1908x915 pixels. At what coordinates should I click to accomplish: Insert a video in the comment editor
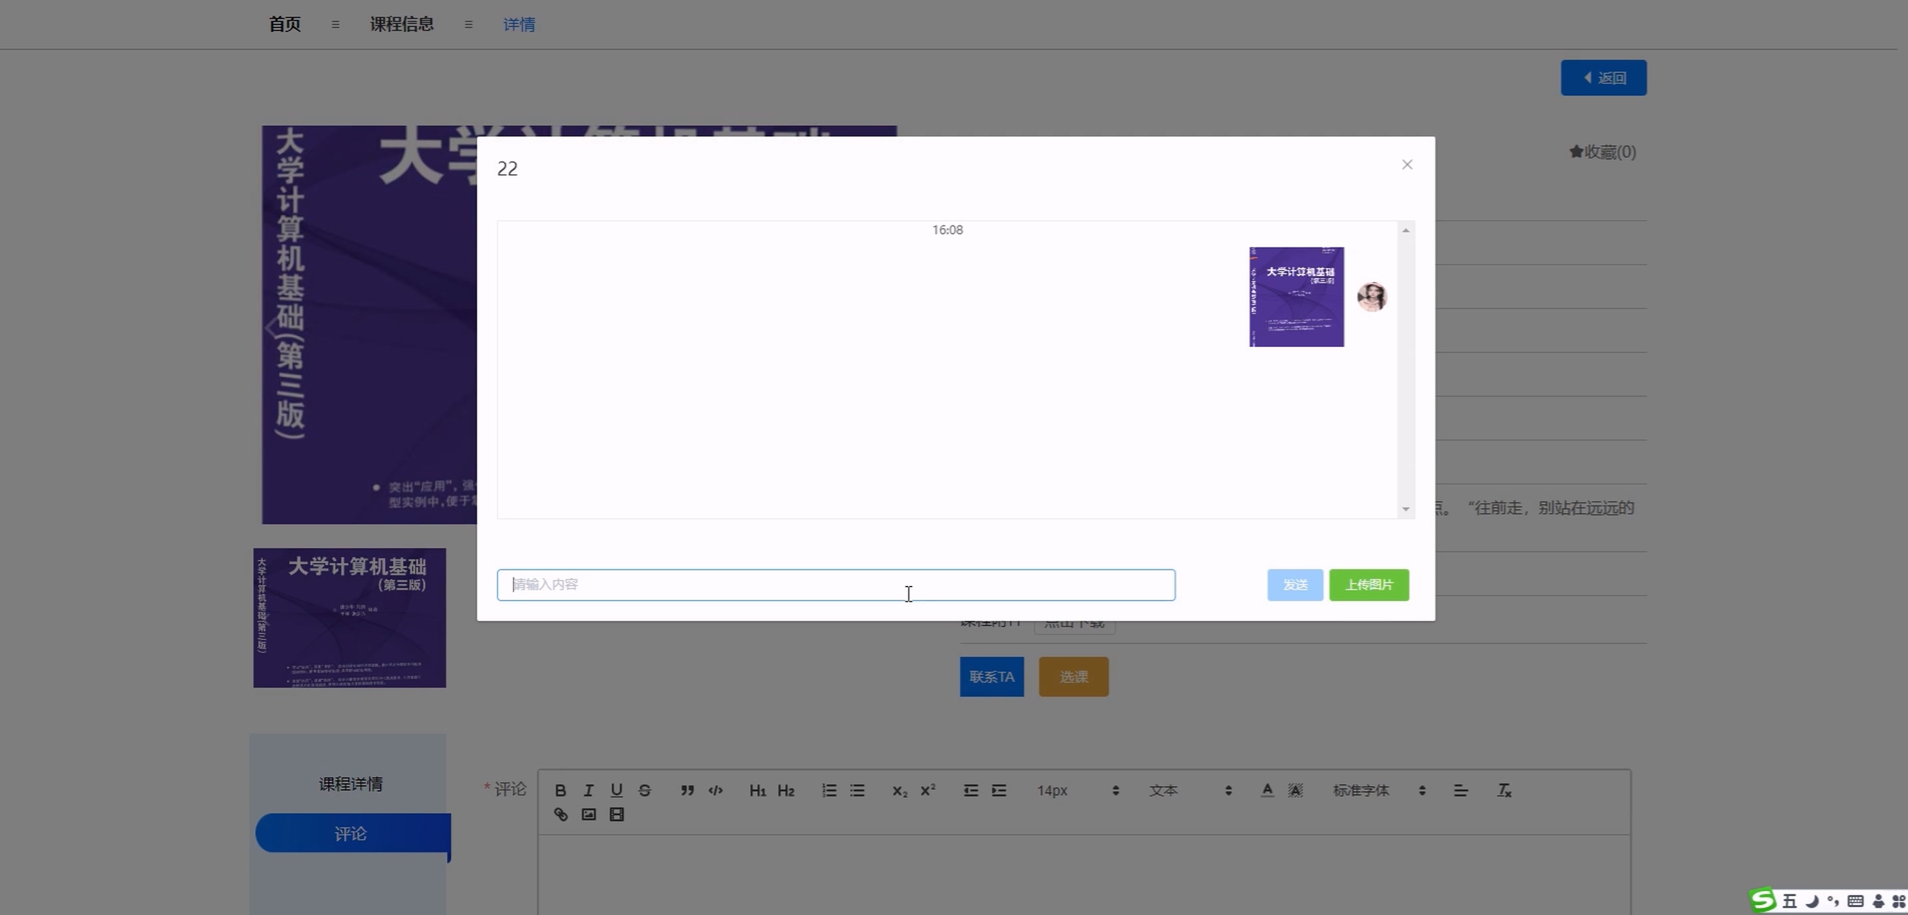pyautogui.click(x=616, y=815)
